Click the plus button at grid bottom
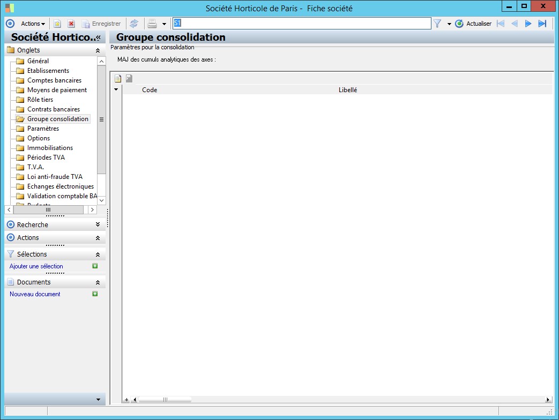 tap(126, 400)
